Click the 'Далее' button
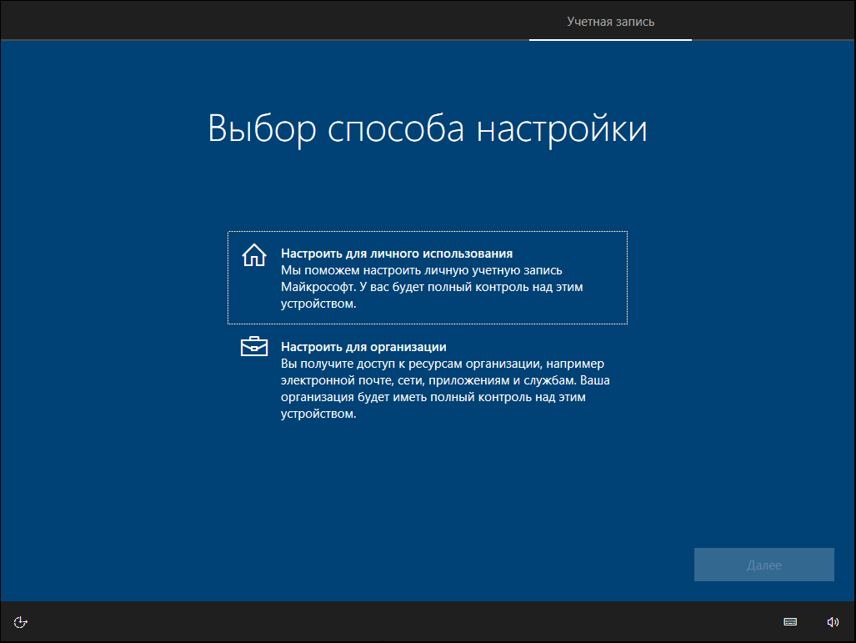 coord(763,565)
